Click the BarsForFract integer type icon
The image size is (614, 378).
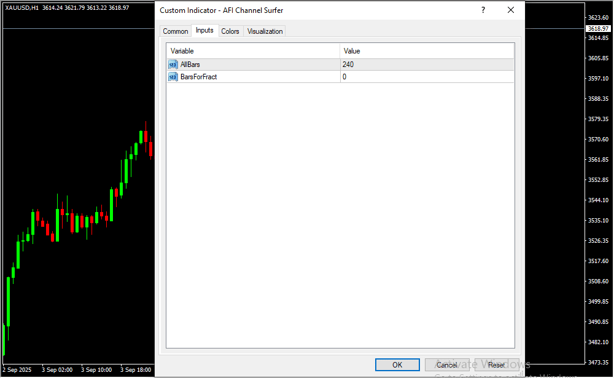[x=173, y=77]
